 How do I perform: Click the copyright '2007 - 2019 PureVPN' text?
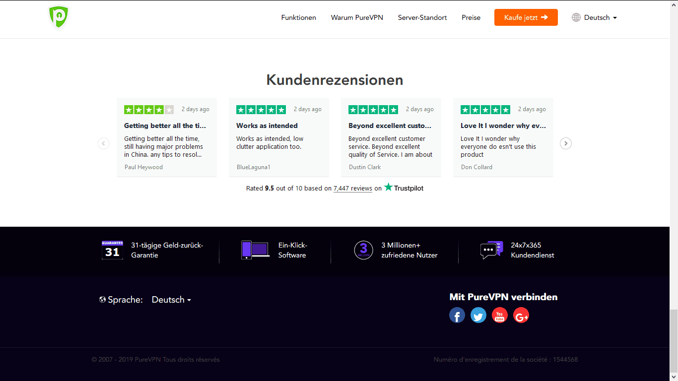click(x=155, y=360)
